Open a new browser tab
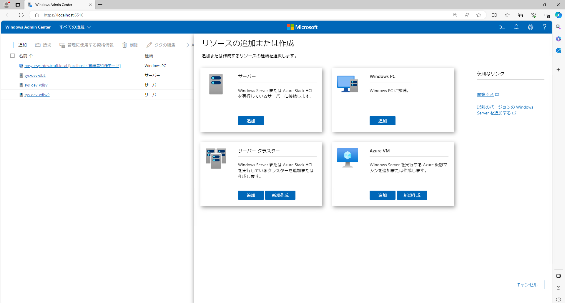 100,5
